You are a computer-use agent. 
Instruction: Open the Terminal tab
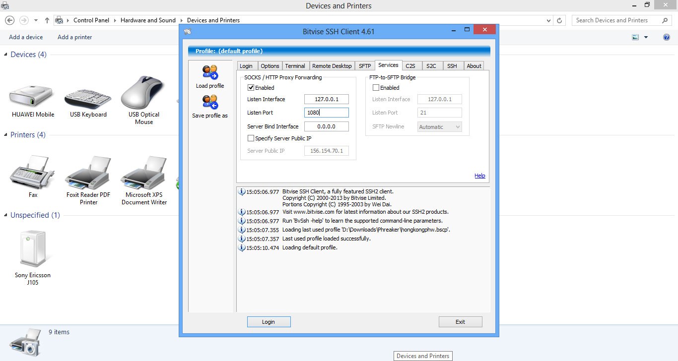(295, 66)
